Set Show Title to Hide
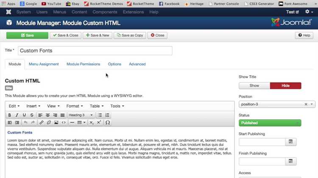The height and width of the screenshot is (178, 318). (285, 85)
